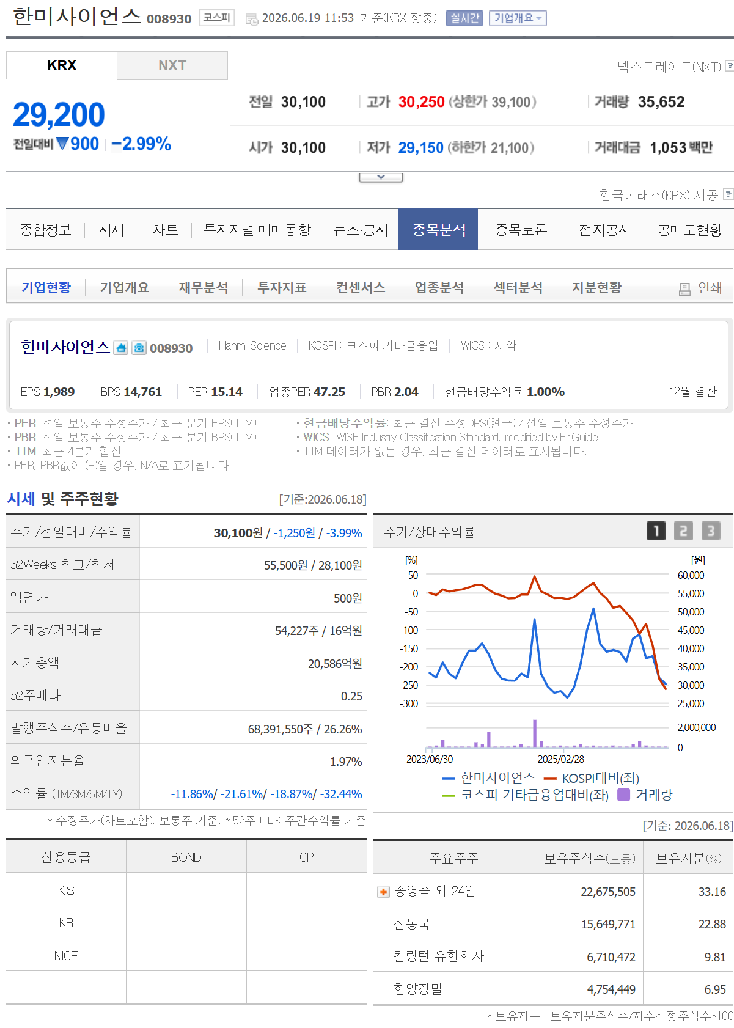
Task: Click the printer icon next to 인쇄
Action: [684, 288]
